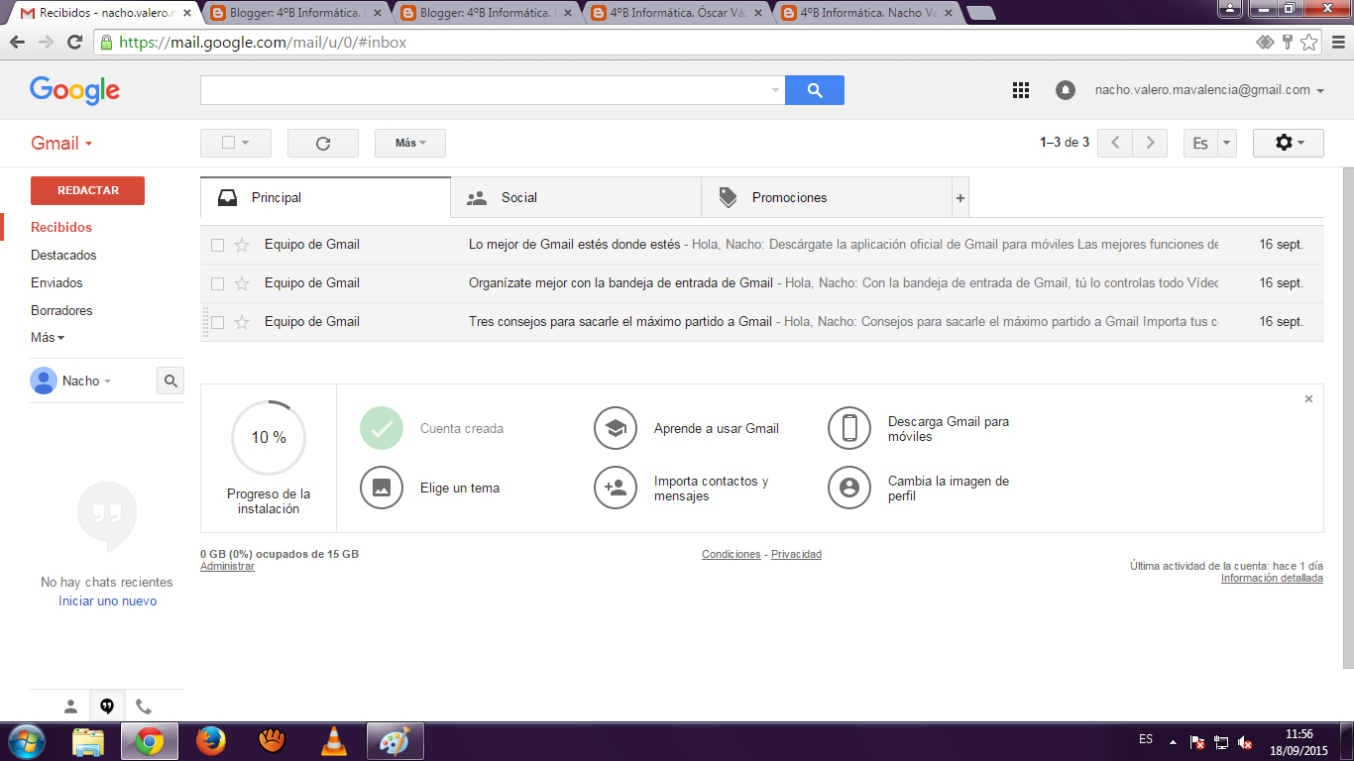This screenshot has height=761, width=1354.
Task: Show the phone calls tab icon
Action: coord(144,707)
